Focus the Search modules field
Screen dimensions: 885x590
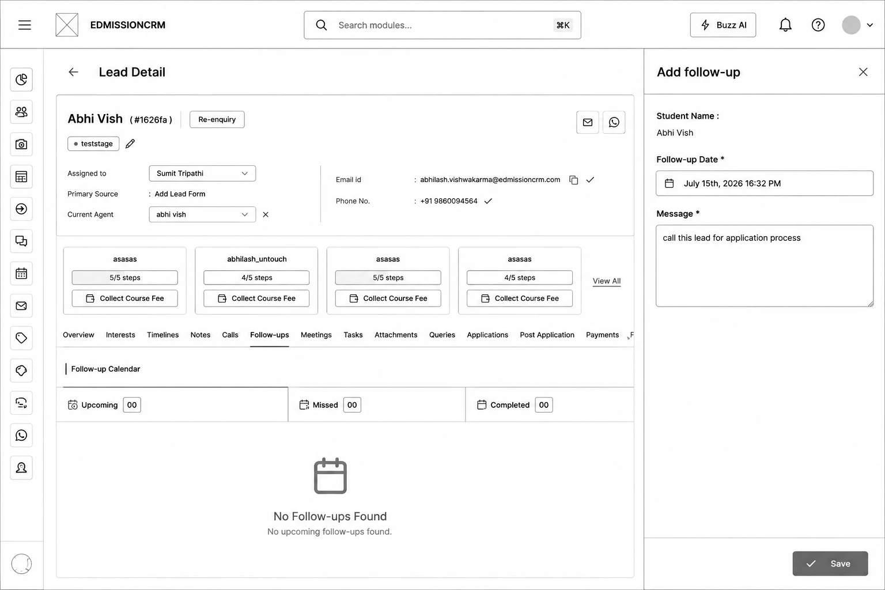click(x=442, y=25)
